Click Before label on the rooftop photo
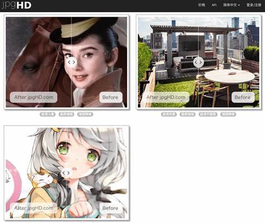The image size is (265, 223). tap(243, 97)
